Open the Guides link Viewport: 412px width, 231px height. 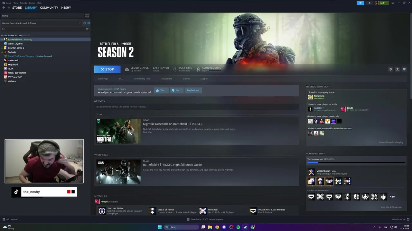coord(186,79)
